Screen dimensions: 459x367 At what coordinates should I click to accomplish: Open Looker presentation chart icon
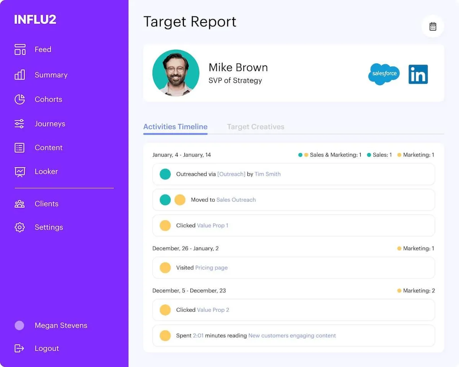pyautogui.click(x=20, y=172)
